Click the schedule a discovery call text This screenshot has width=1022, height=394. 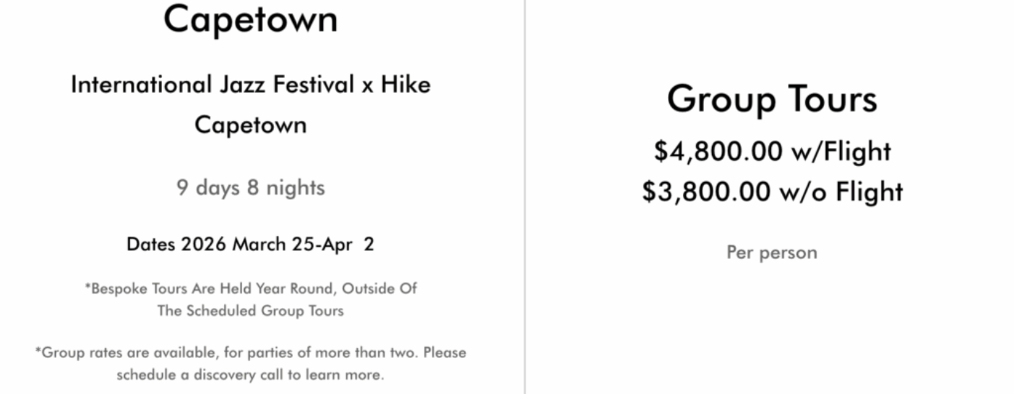(250, 375)
